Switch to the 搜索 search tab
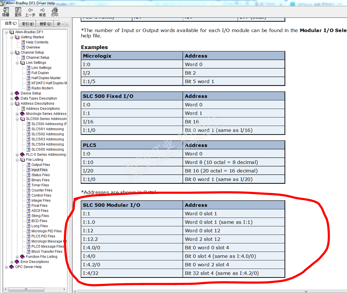Image resolution: width=347 pixels, height=293 pixels. coord(45,24)
